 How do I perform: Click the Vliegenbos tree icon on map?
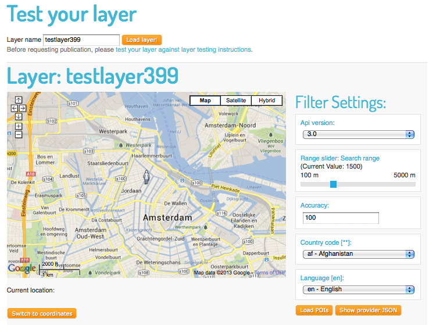(270, 135)
